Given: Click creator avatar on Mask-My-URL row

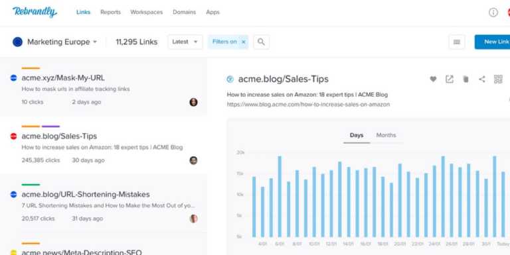Looking at the screenshot, I should pyautogui.click(x=193, y=102).
